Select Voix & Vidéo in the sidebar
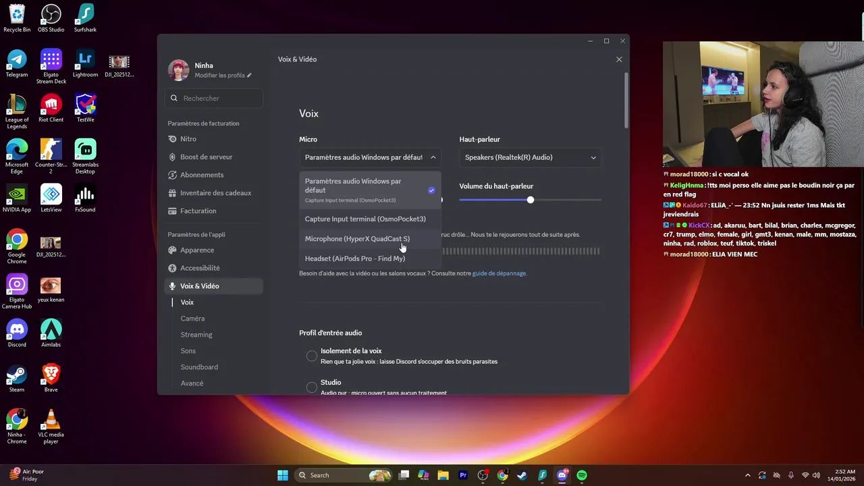864x486 pixels. pyautogui.click(x=214, y=286)
